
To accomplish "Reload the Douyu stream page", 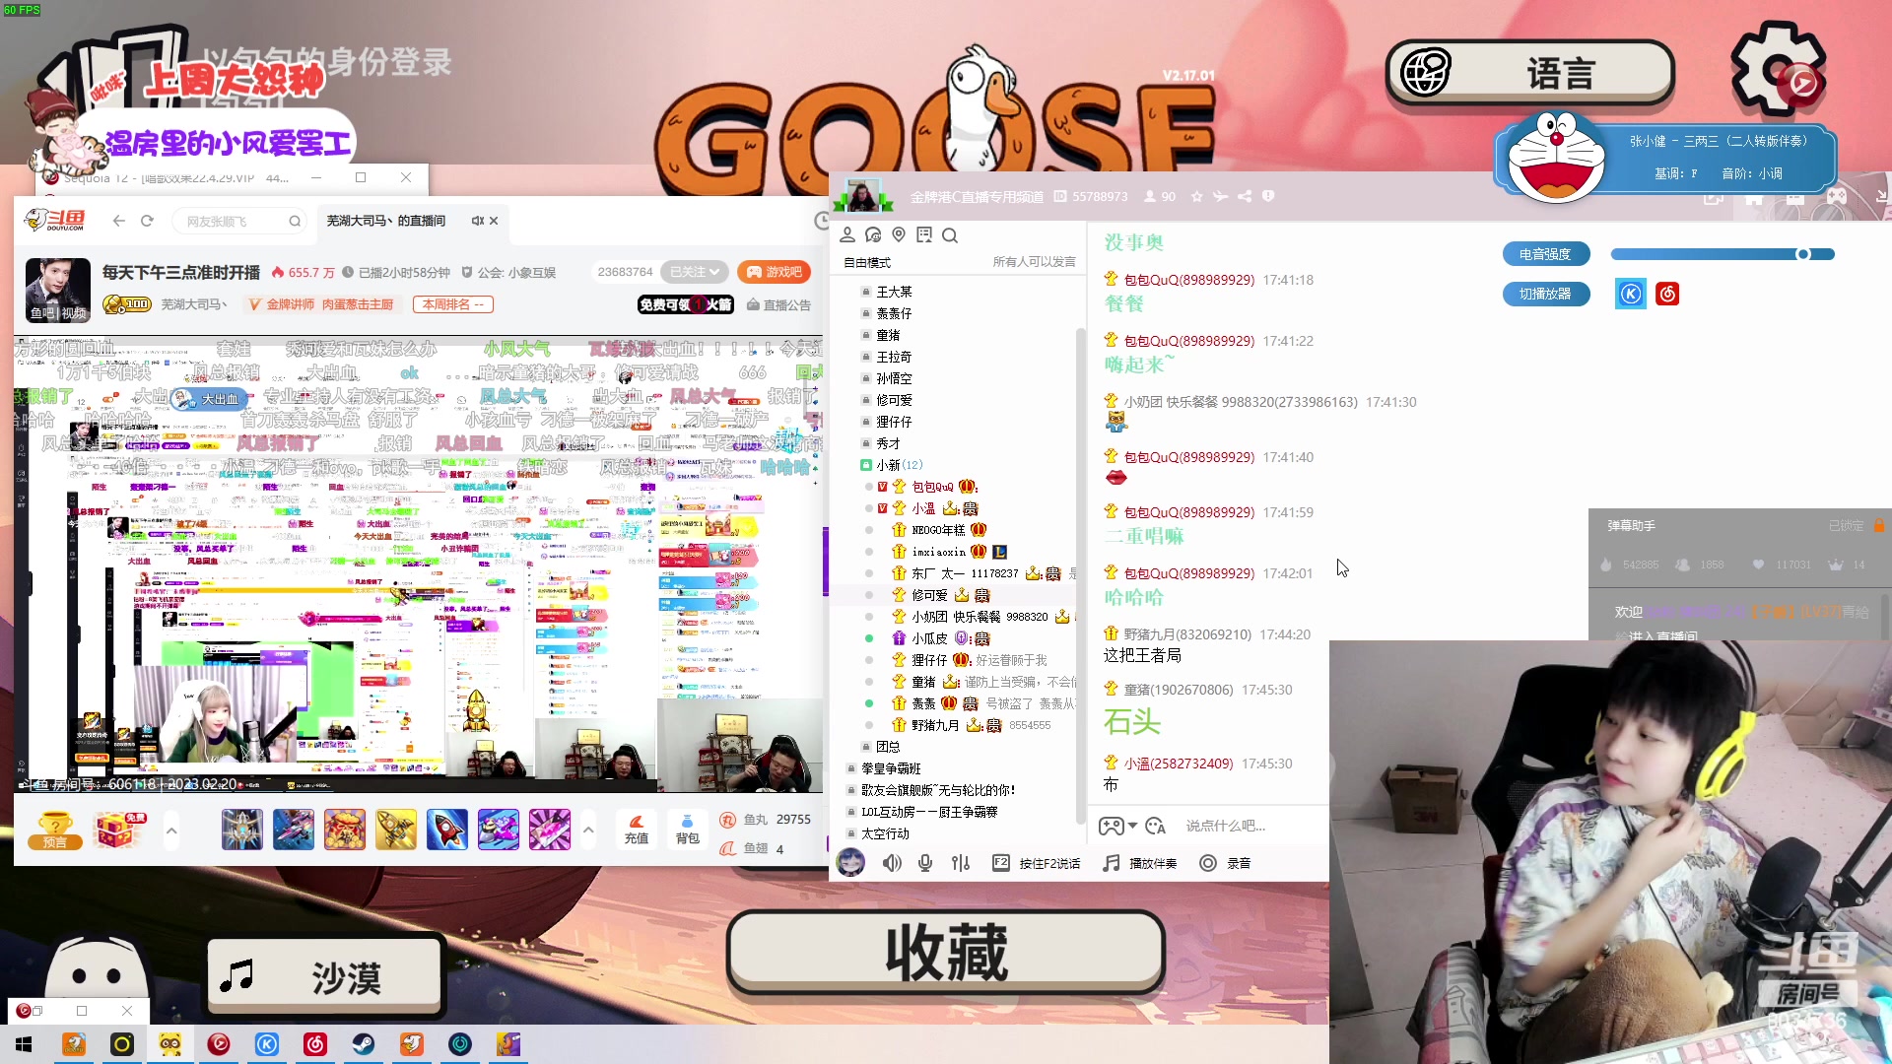I will tap(147, 221).
